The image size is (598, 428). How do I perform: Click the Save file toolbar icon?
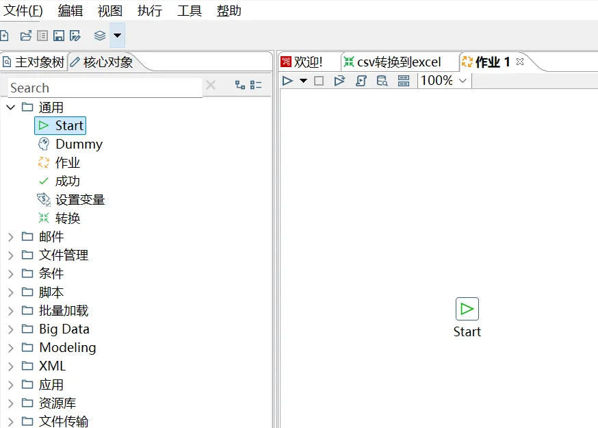[x=59, y=36]
